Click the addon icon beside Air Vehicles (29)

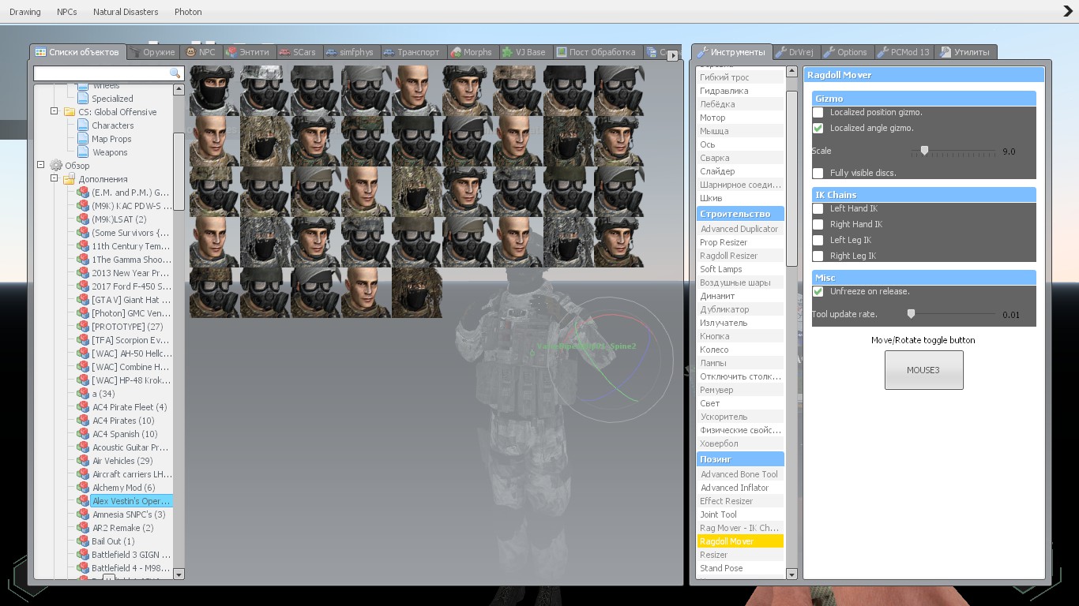(x=83, y=461)
